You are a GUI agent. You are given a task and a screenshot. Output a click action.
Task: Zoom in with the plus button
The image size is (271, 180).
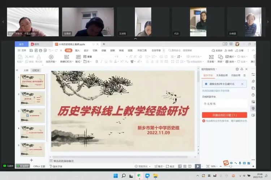pos(253,166)
